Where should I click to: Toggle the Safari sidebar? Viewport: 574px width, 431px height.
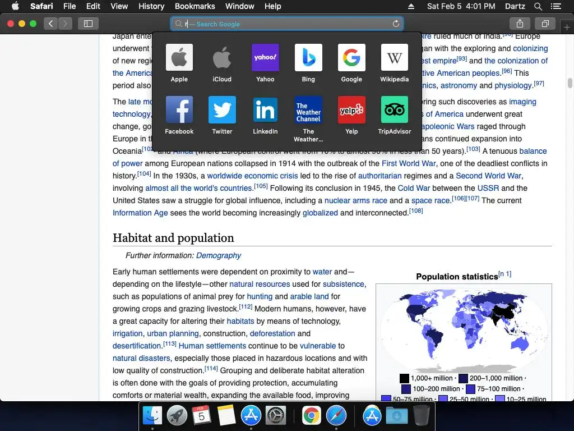tap(88, 24)
